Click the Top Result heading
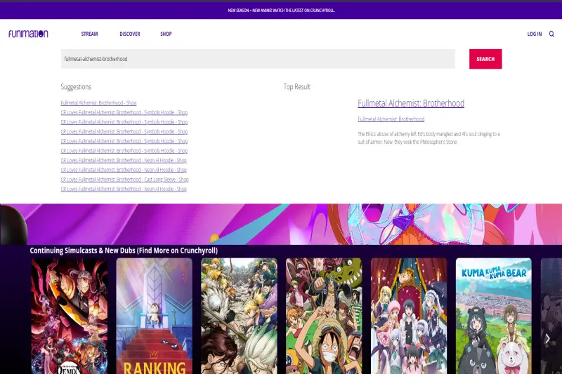Image resolution: width=562 pixels, height=374 pixels. pos(296,86)
